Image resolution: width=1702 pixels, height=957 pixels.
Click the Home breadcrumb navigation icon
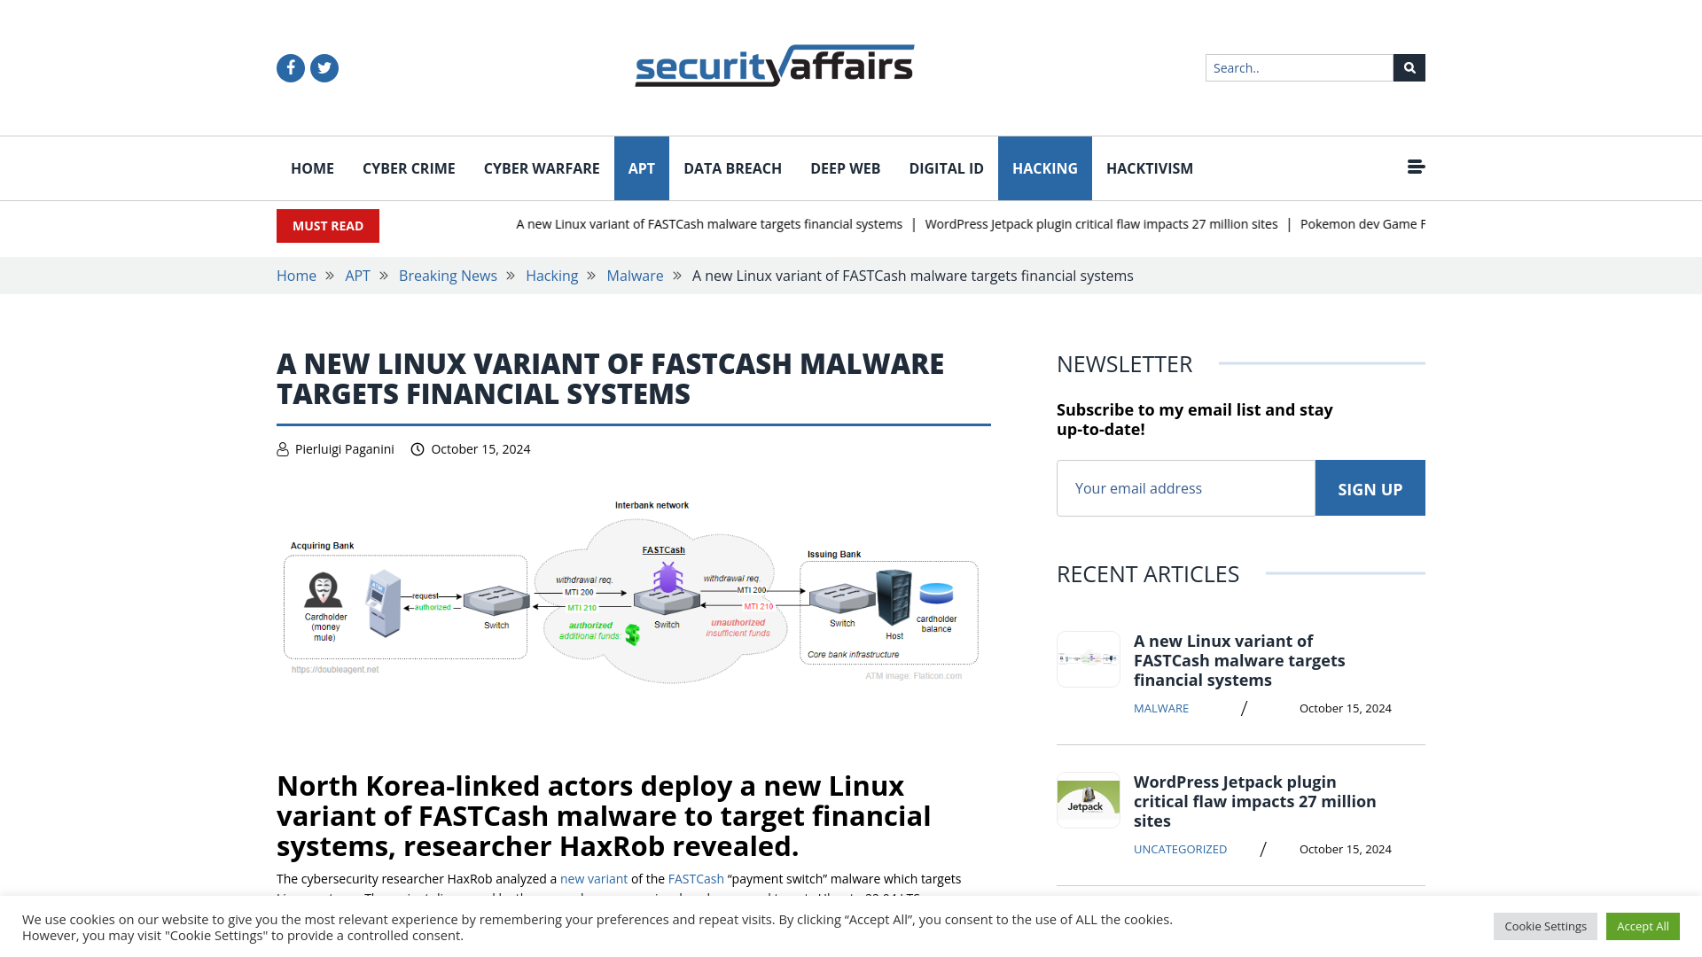(x=296, y=276)
